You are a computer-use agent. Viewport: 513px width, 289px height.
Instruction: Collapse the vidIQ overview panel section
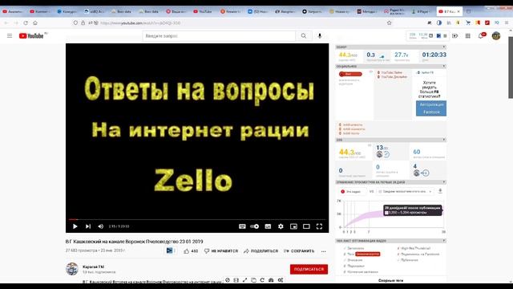coord(444,47)
